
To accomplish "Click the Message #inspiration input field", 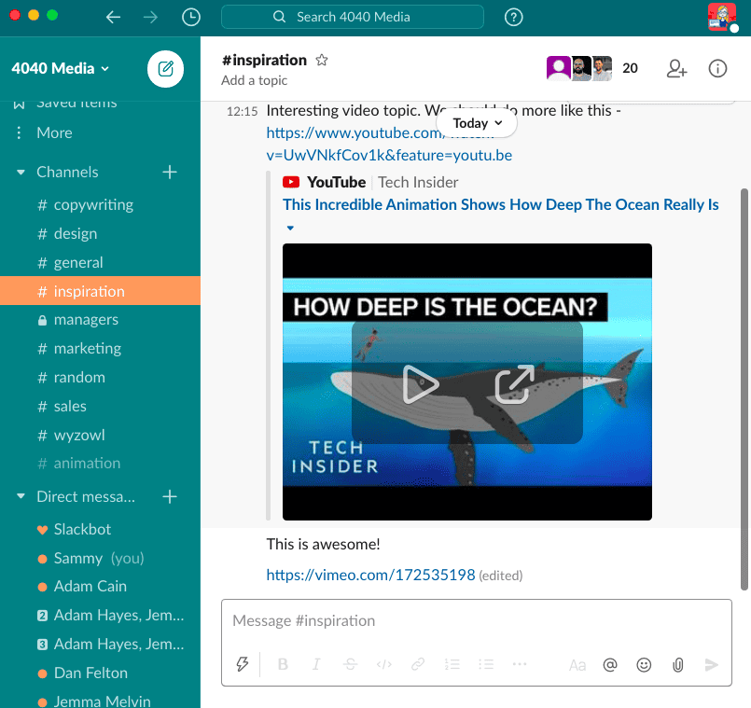I will tap(476, 620).
